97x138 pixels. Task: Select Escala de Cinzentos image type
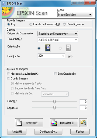pyautogui.click(x=31, y=24)
